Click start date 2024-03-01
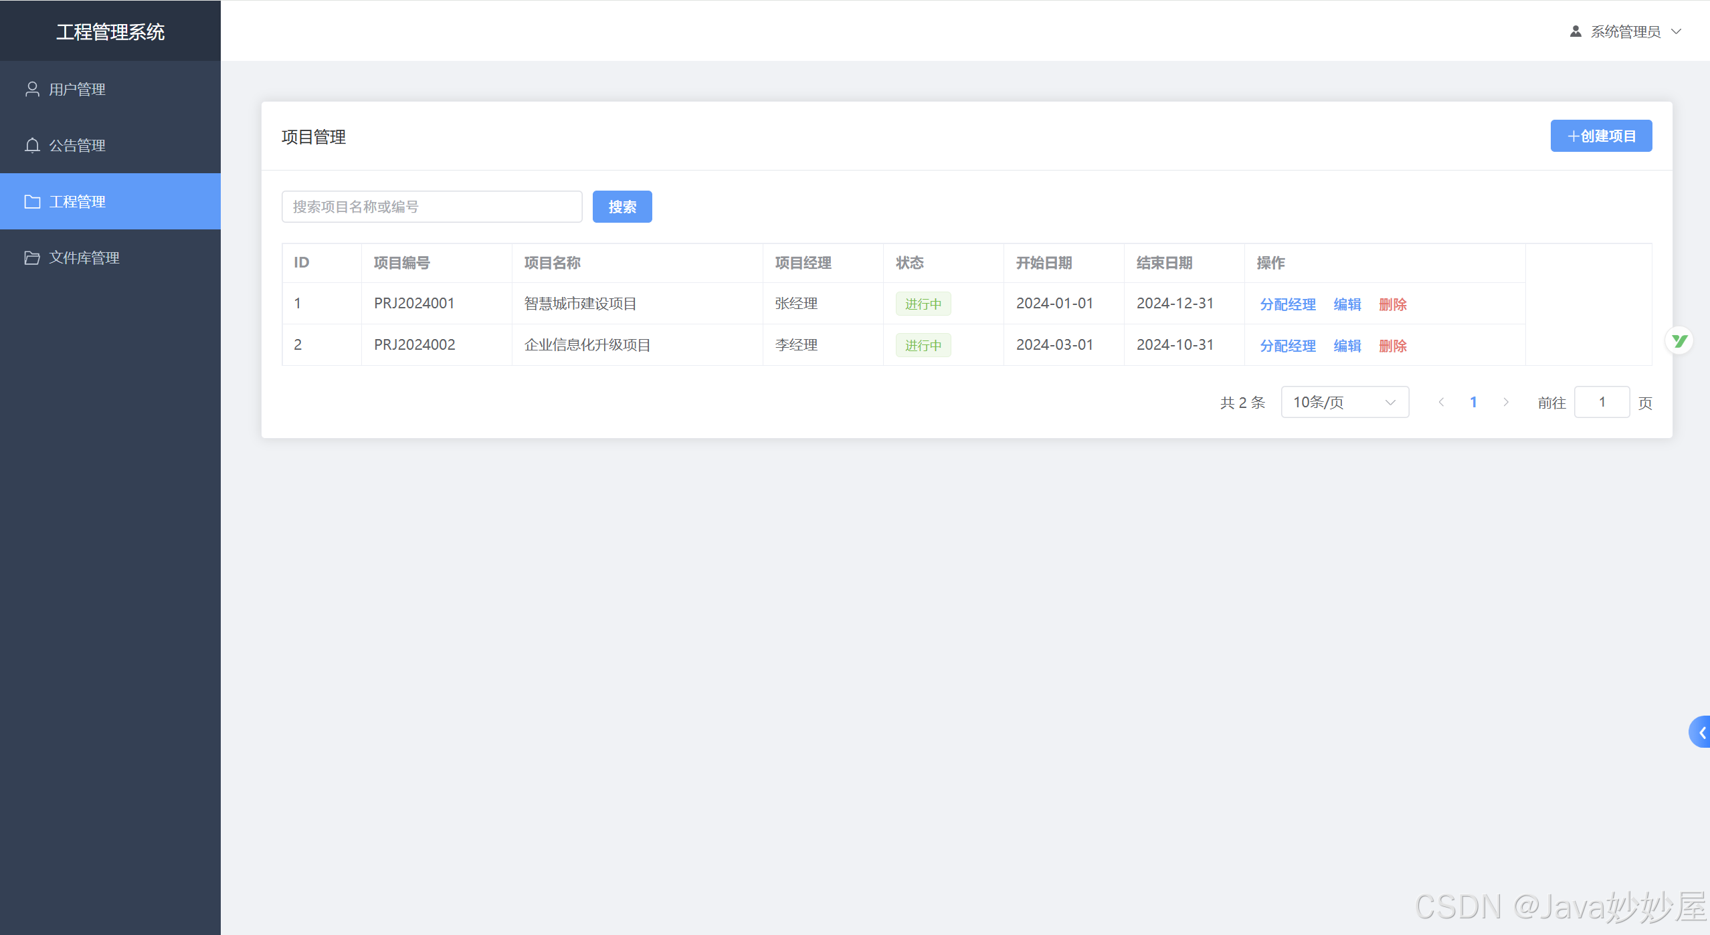 [1054, 344]
